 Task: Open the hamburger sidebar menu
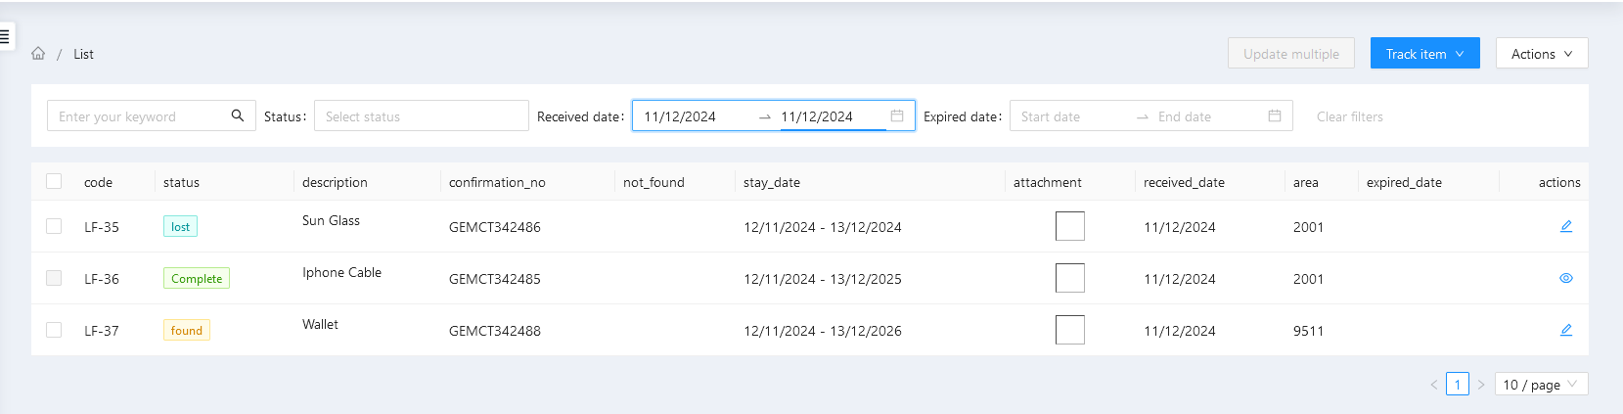click(5, 37)
